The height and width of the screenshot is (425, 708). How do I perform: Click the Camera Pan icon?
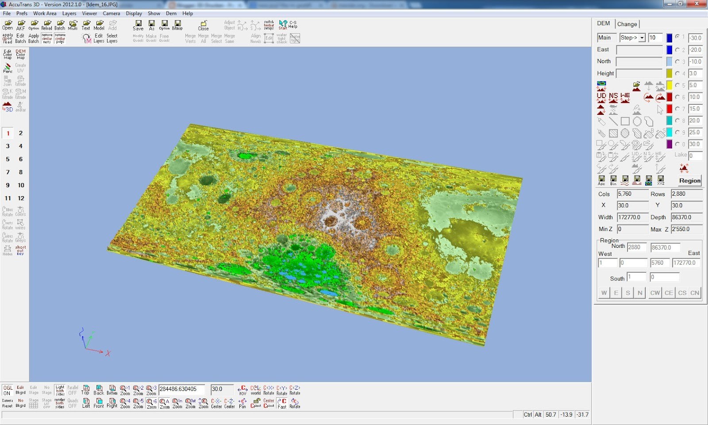point(242,403)
